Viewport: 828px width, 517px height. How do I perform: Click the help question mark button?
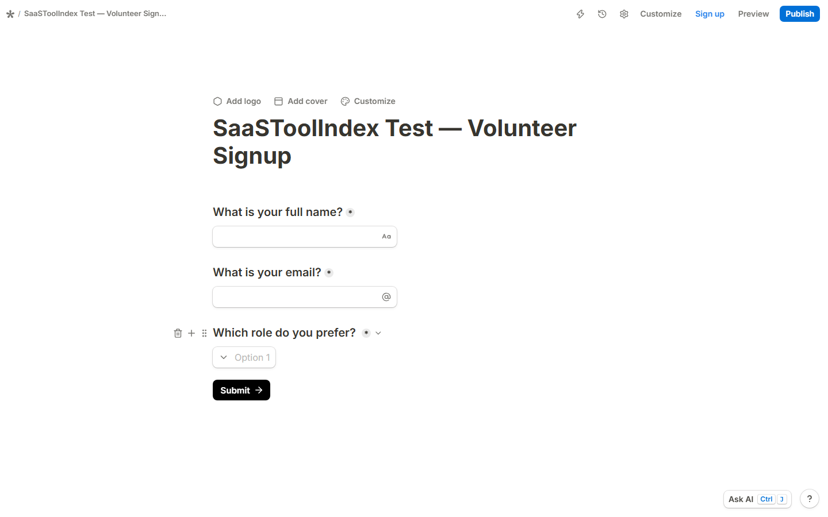coord(810,499)
